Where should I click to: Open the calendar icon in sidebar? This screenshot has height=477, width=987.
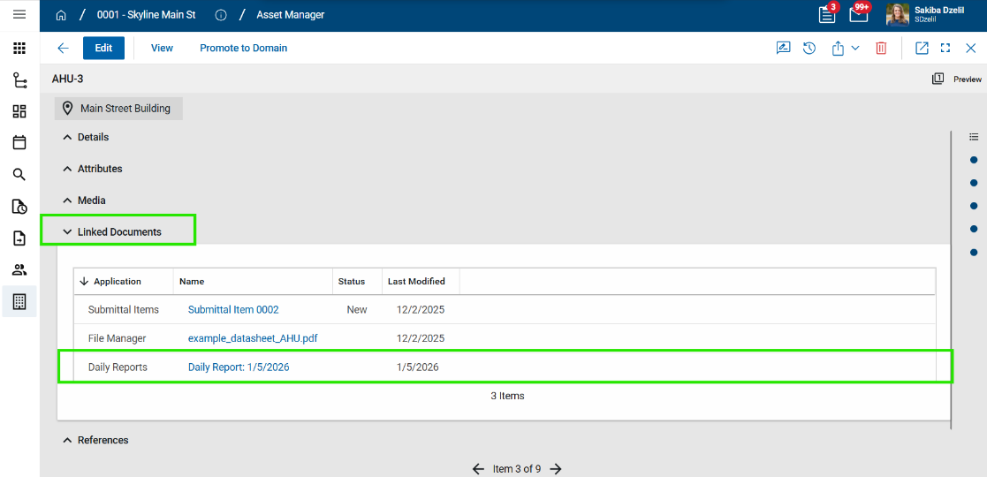tap(19, 143)
